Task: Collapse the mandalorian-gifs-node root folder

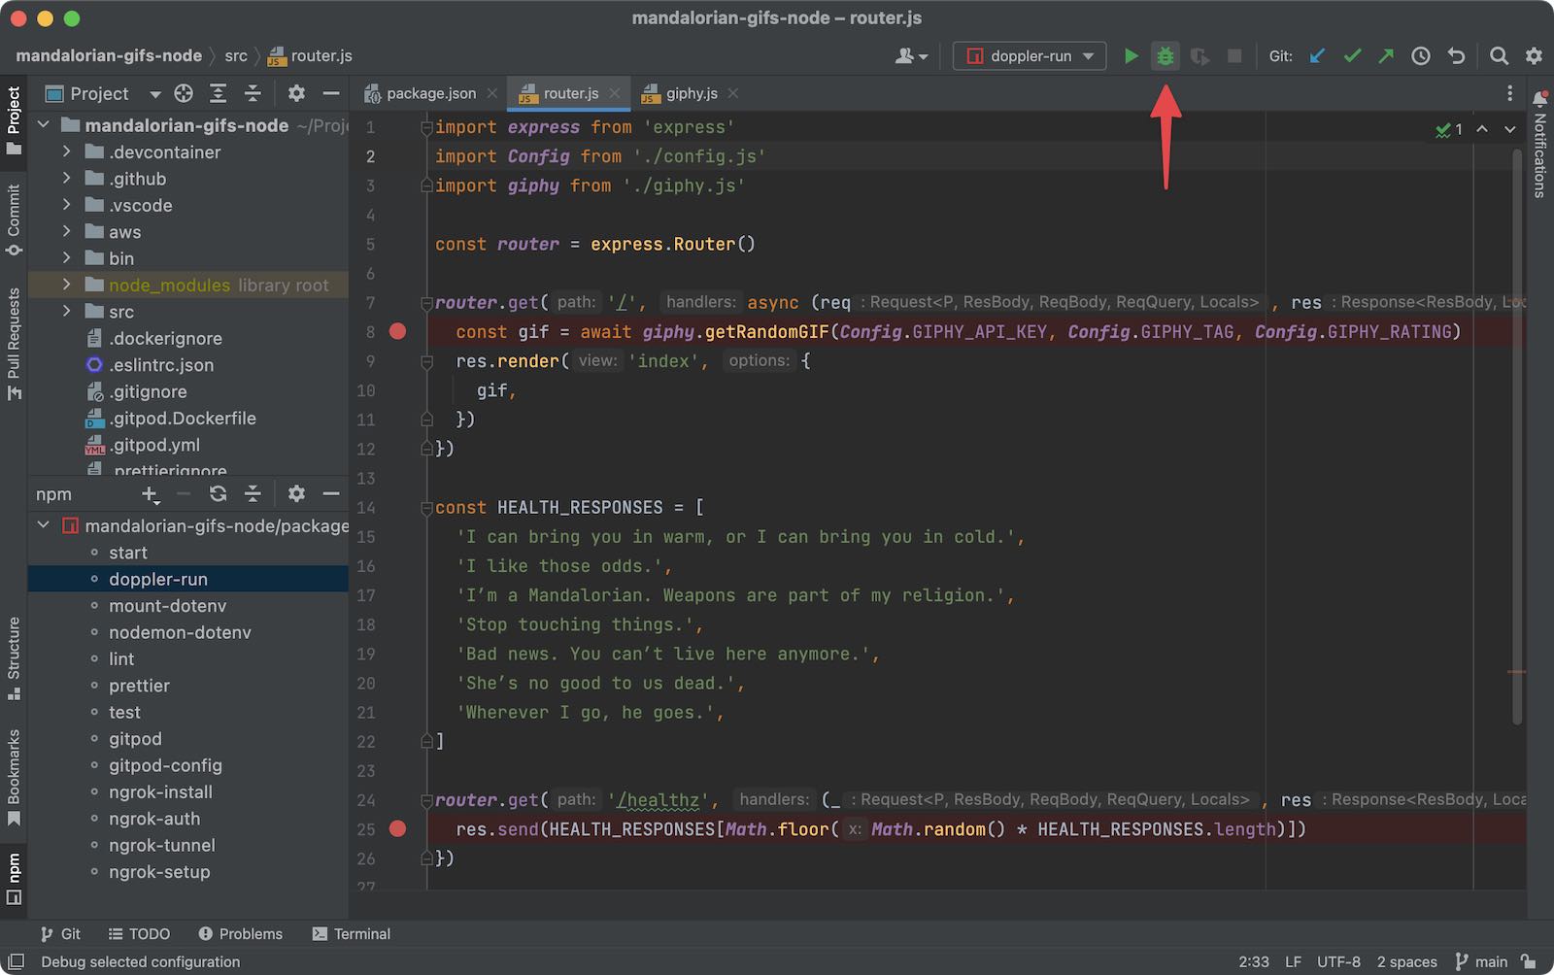Action: 43,125
